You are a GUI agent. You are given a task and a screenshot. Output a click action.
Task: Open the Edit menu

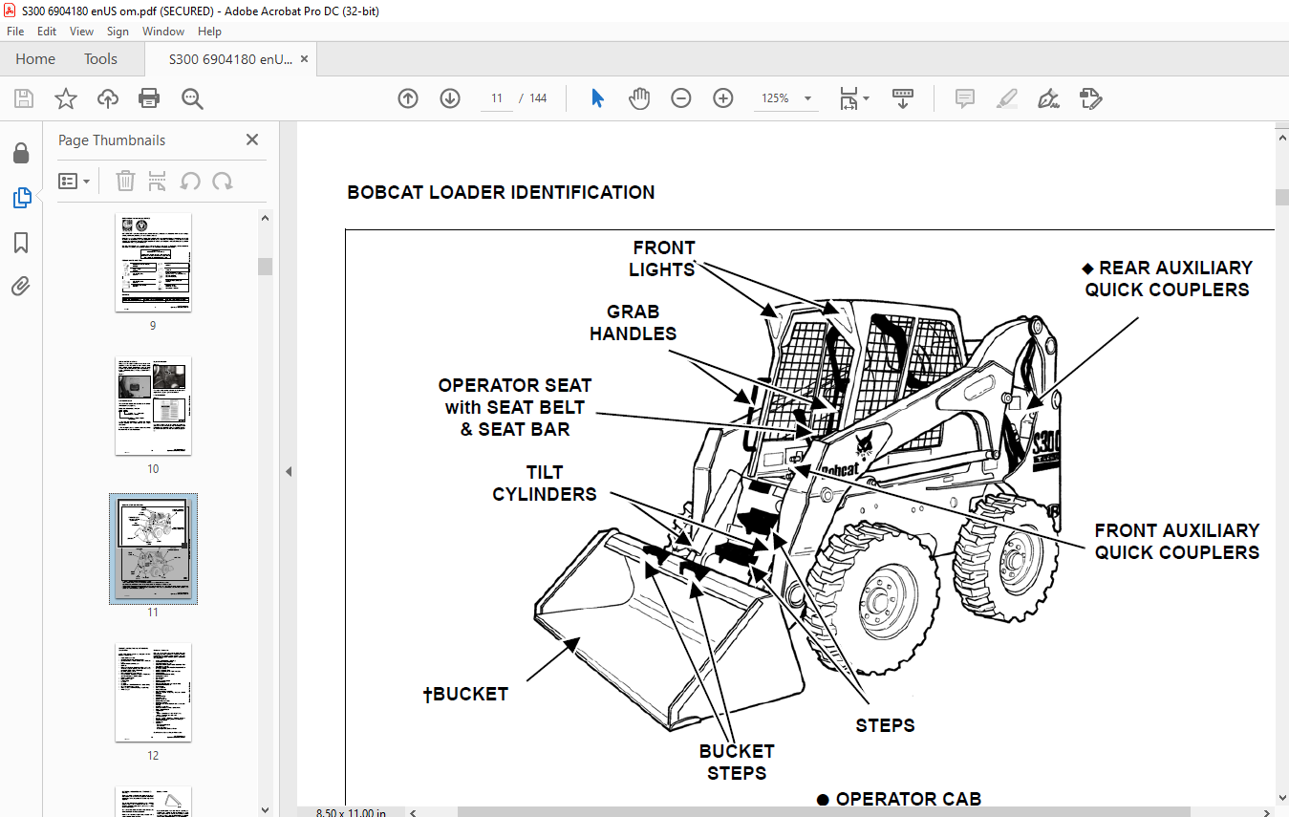(x=47, y=32)
